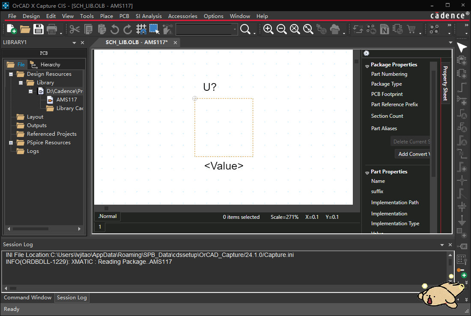Toggle the area select mode icon

tap(155, 29)
